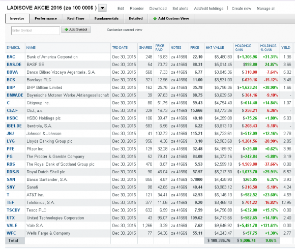
Task: Click the Download link
Action: pos(158,9)
